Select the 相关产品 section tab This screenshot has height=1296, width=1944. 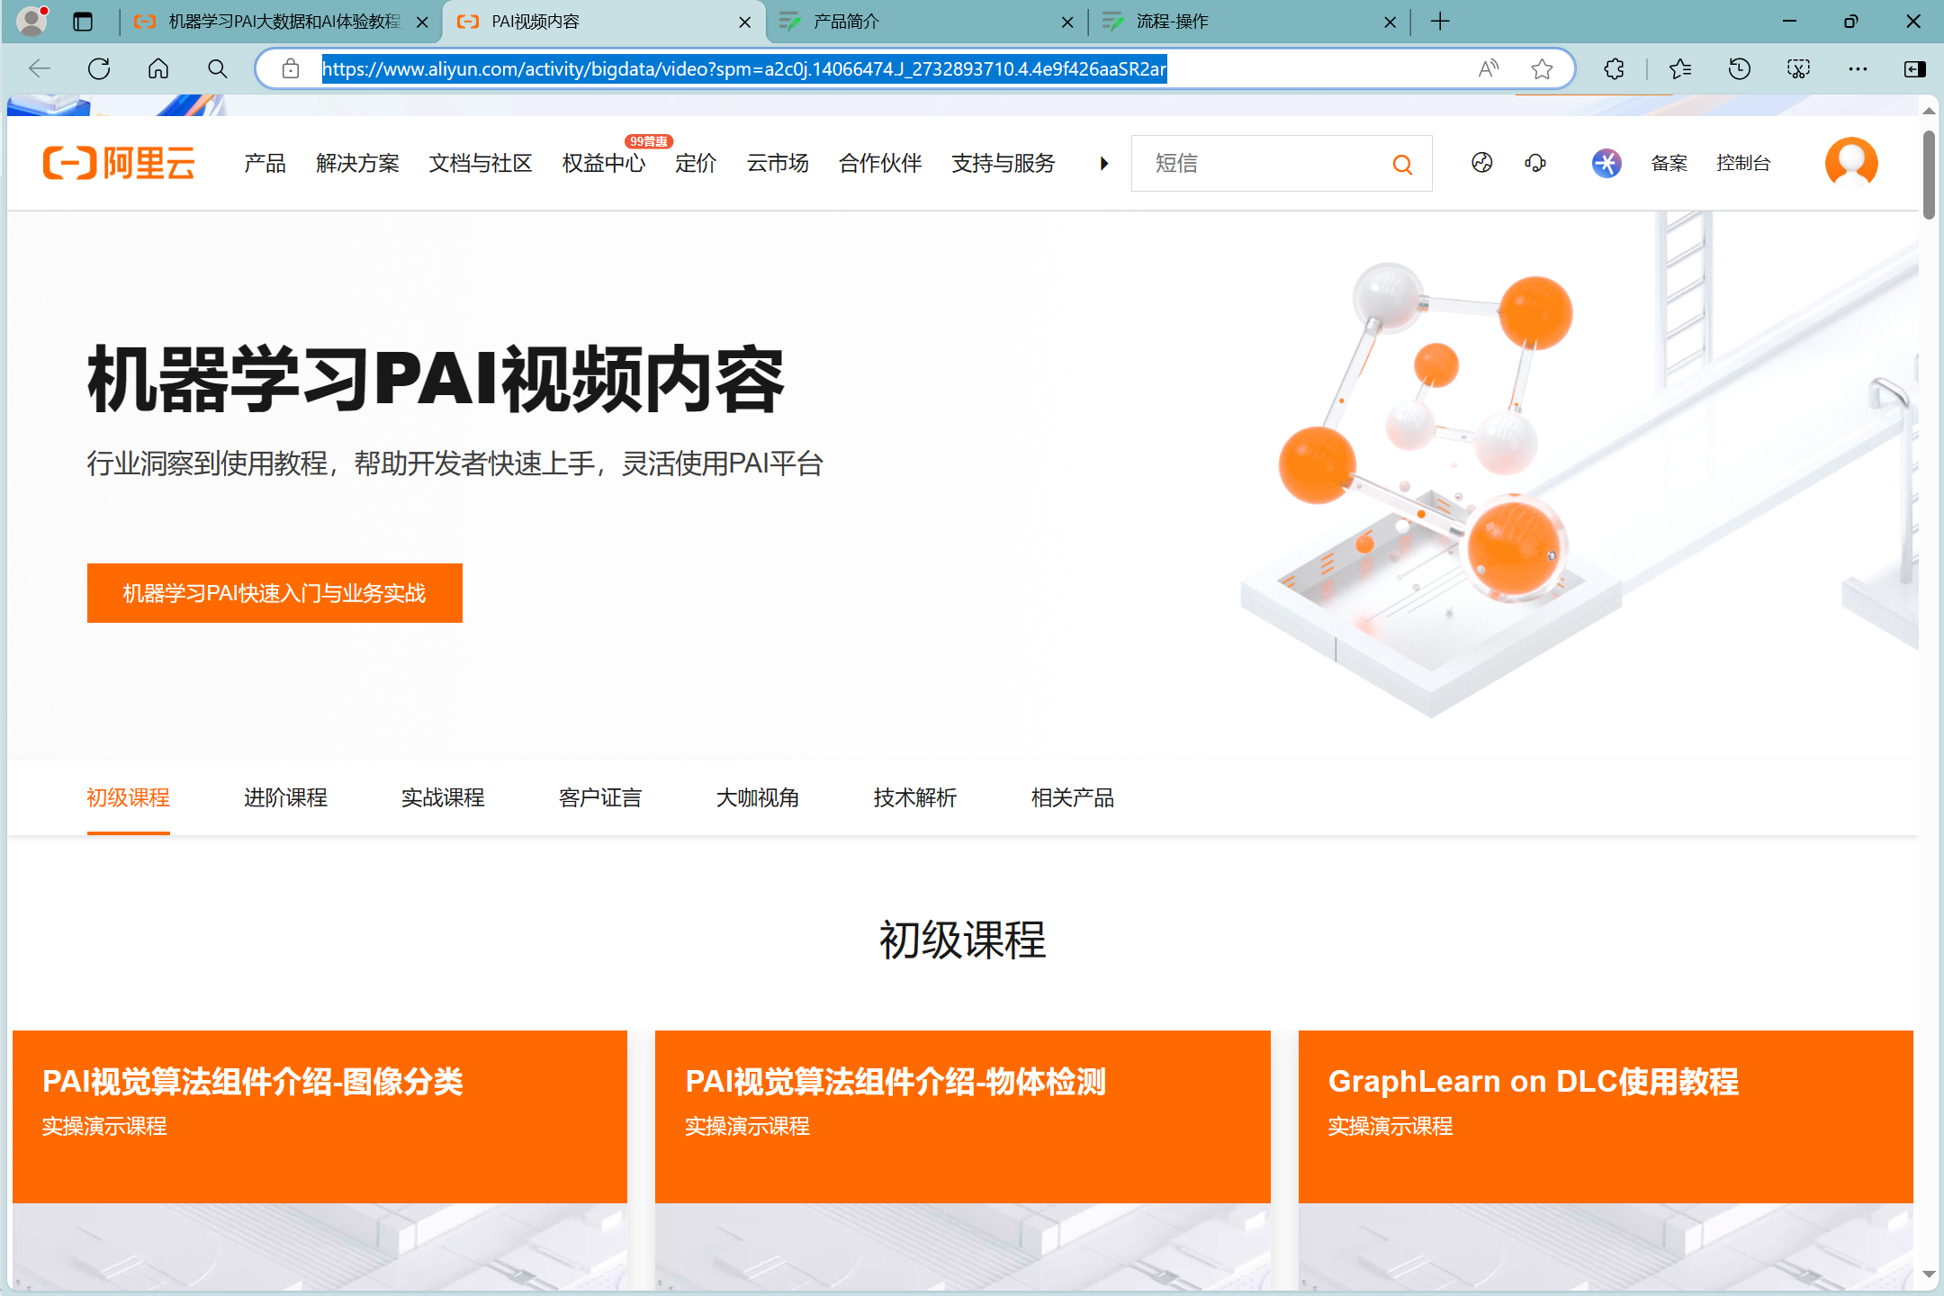(1073, 798)
